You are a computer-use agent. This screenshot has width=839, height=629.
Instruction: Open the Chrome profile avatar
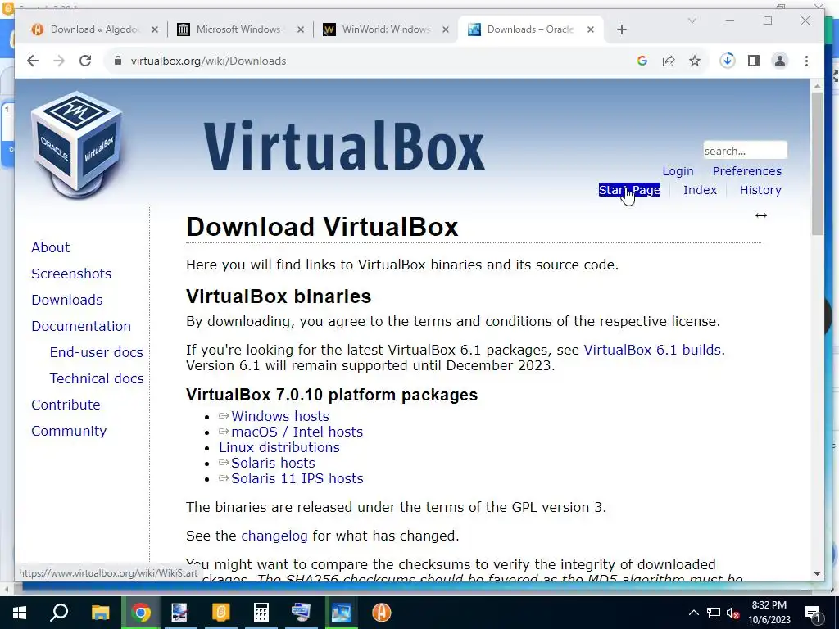tap(780, 61)
